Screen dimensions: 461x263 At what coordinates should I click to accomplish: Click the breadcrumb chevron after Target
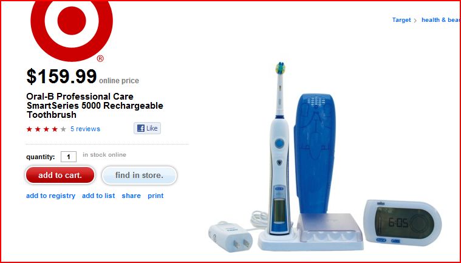[x=415, y=20]
